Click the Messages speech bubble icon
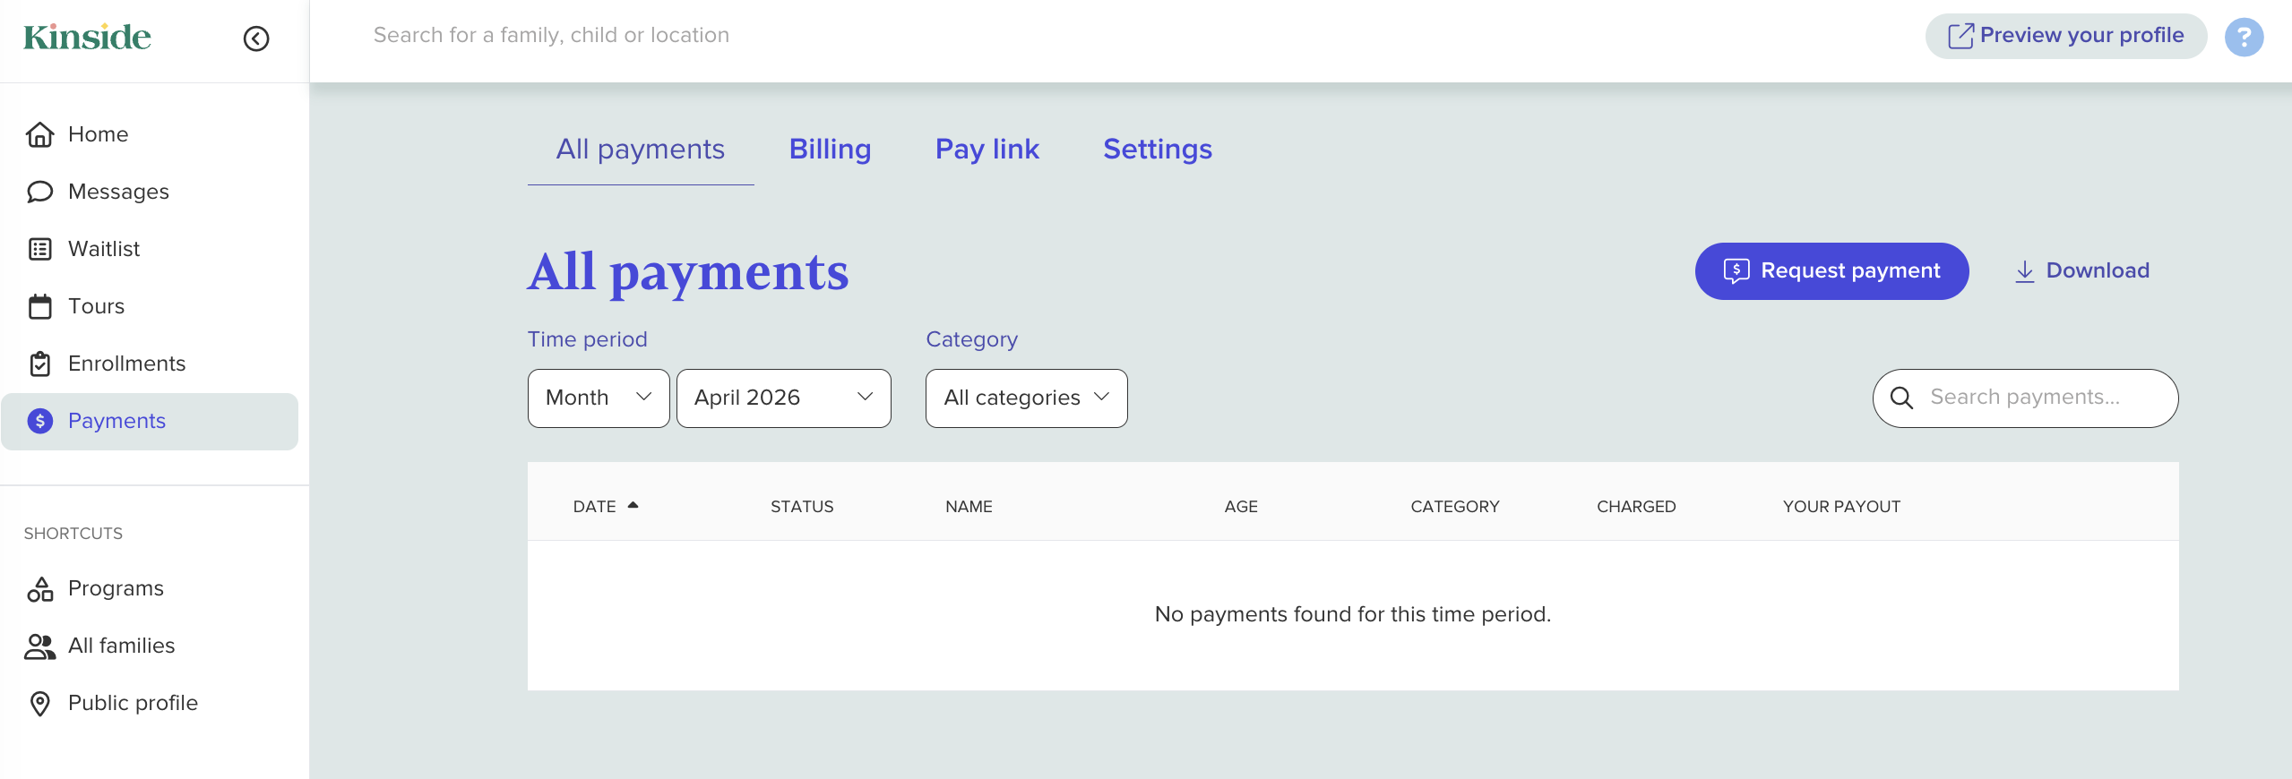The height and width of the screenshot is (779, 2292). click(39, 192)
